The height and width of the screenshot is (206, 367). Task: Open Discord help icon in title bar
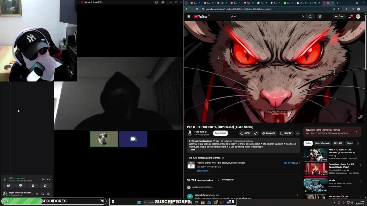click(163, 2)
